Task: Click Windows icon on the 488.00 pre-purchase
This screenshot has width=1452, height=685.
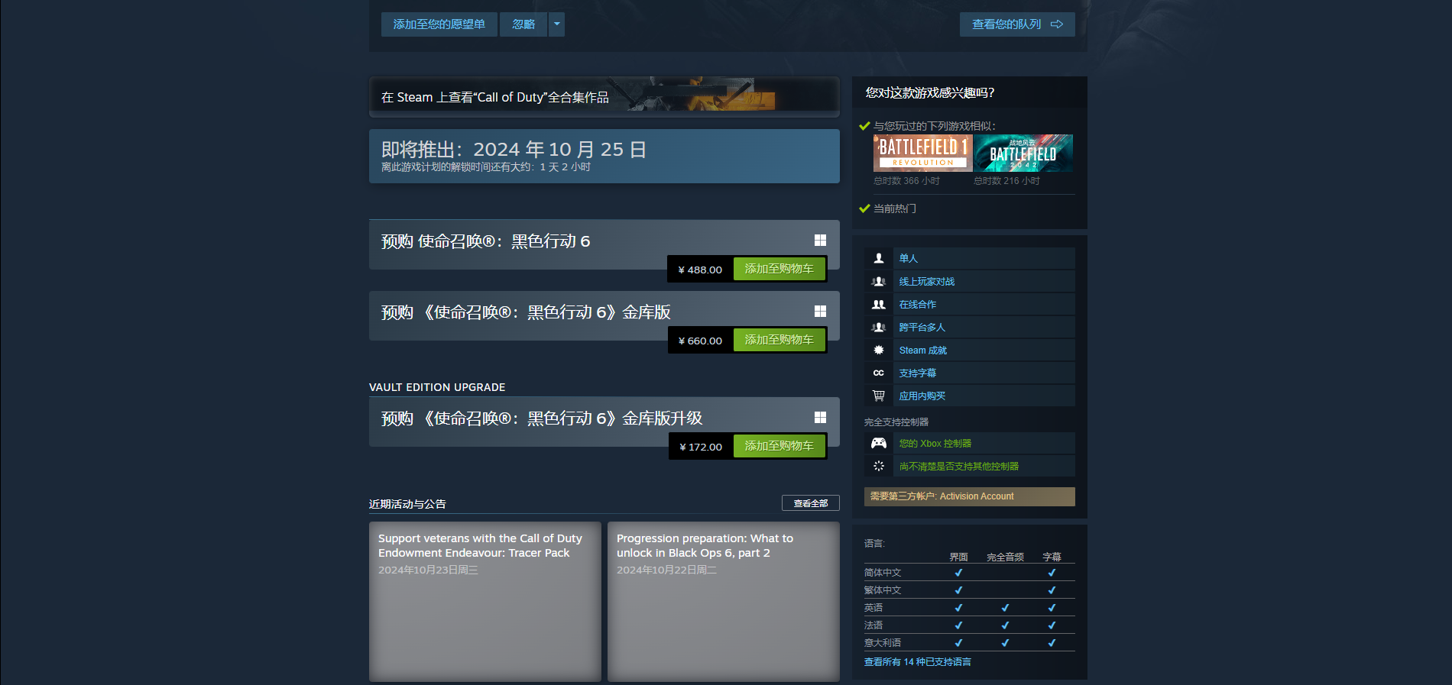Action: click(x=820, y=241)
